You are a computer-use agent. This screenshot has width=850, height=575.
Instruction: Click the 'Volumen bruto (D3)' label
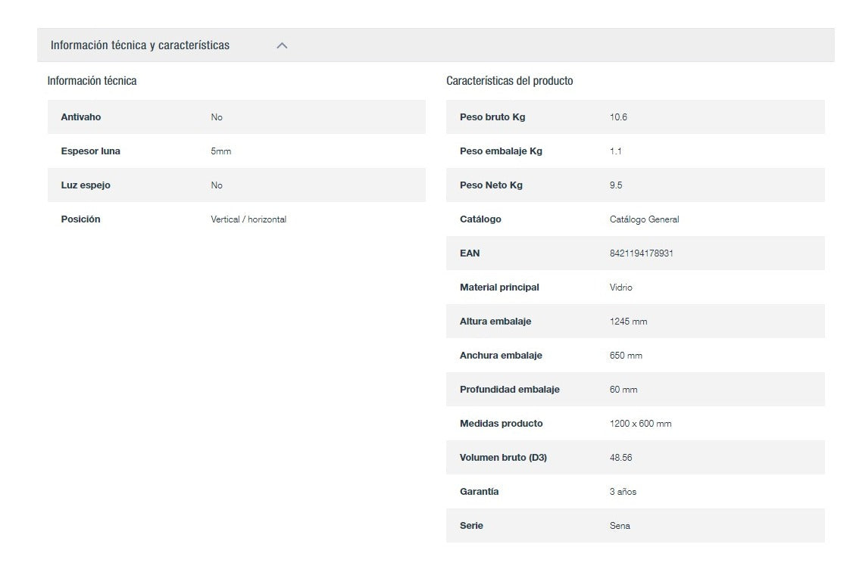pos(503,458)
